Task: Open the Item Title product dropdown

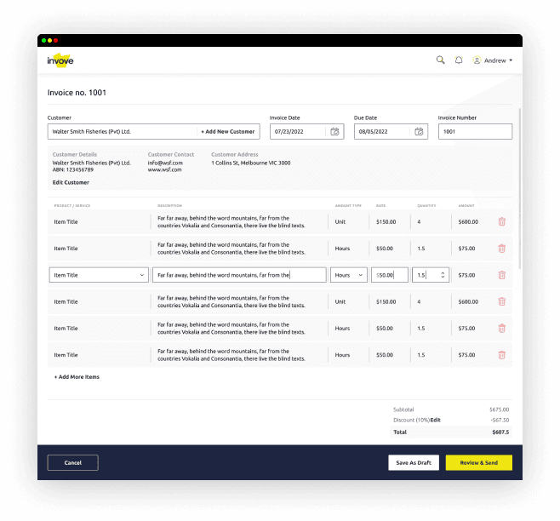Action: click(99, 275)
